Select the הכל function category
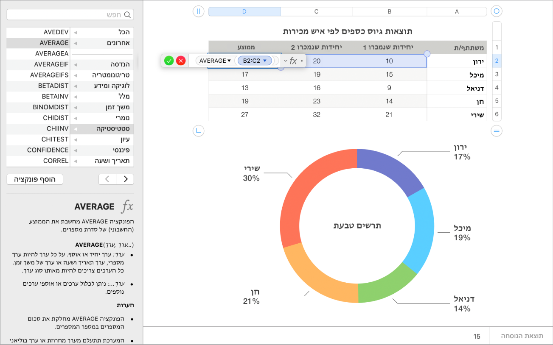This screenshot has height=345, width=553. [102, 32]
